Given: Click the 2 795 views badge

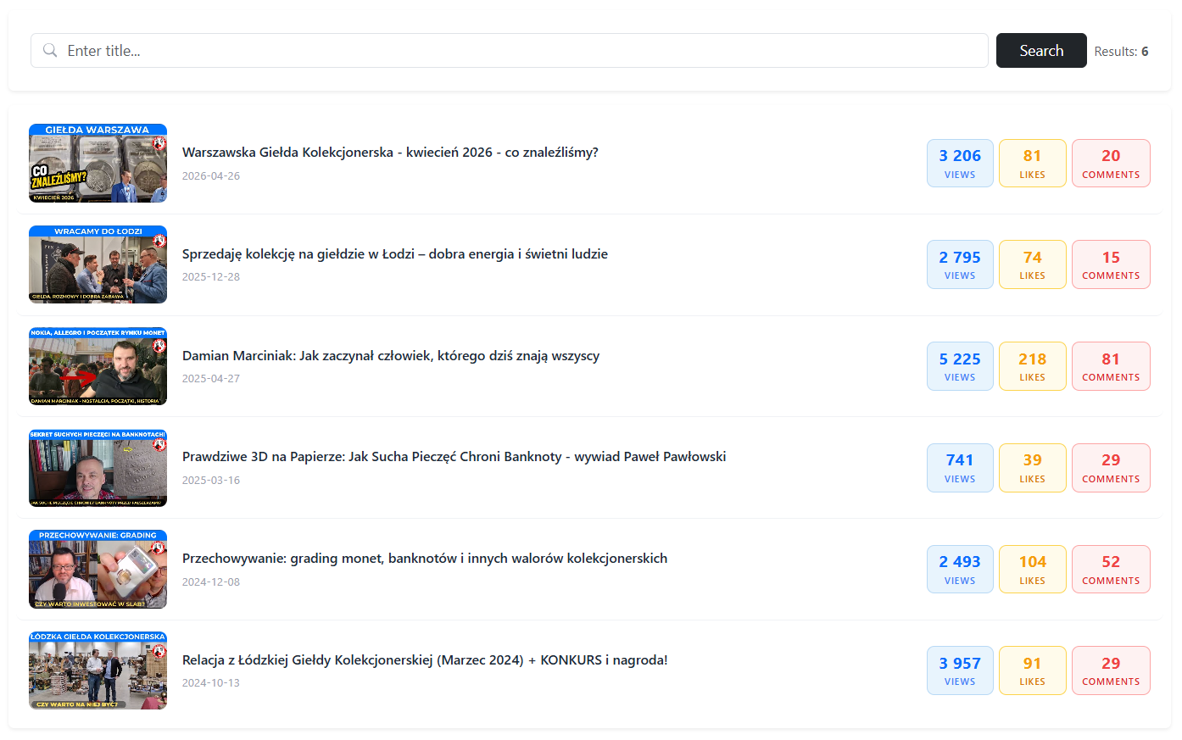Looking at the screenshot, I should 960,264.
